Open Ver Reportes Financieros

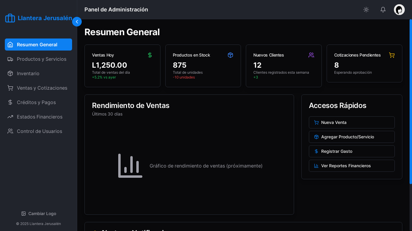tap(352, 166)
